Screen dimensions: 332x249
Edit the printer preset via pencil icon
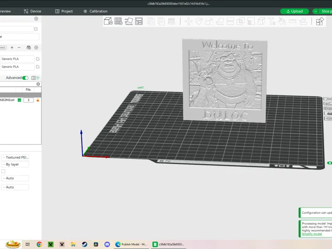coord(36,29)
